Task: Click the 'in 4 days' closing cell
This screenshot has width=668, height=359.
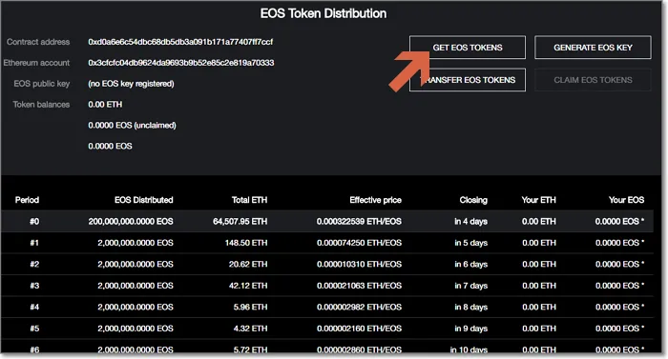Action: [470, 221]
